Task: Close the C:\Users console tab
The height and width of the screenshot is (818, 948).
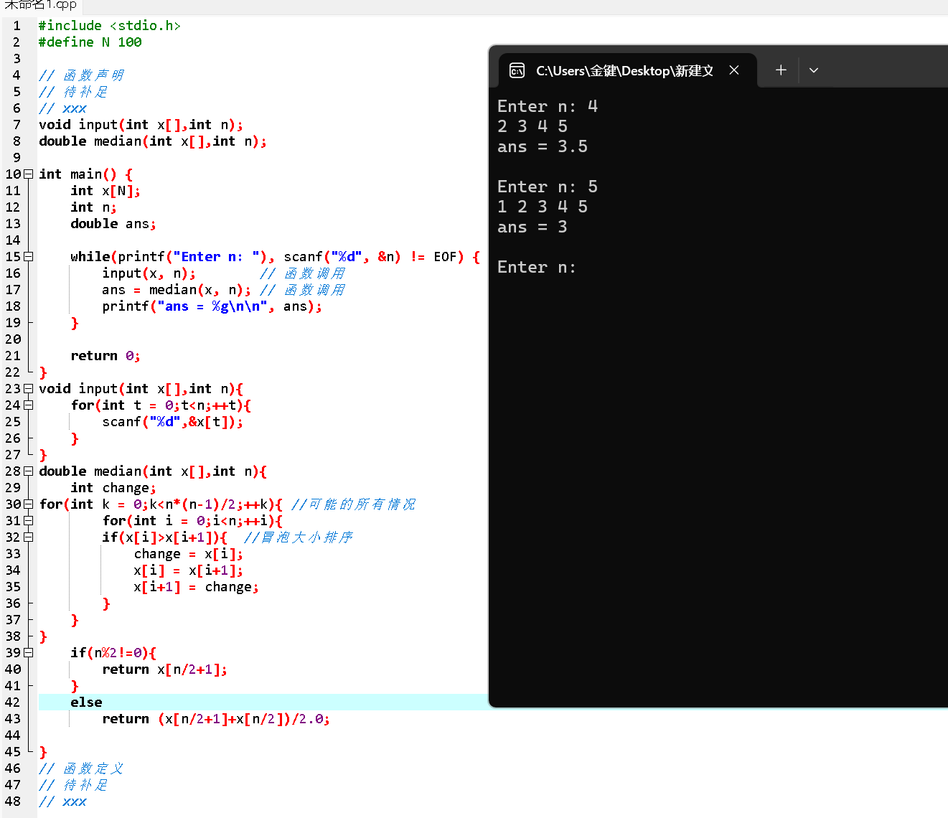Action: tap(733, 70)
